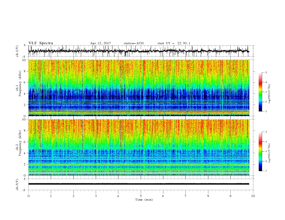Click the ch.3 voltage waveform trace
Image resolution: width=285 pixels, height=220 pixels.
139,184
